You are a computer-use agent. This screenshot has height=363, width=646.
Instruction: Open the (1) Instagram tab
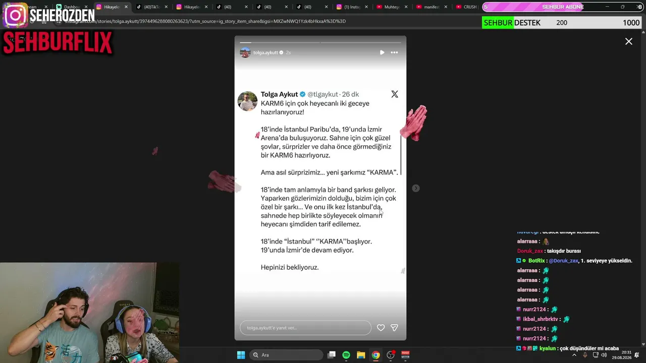coord(352,7)
